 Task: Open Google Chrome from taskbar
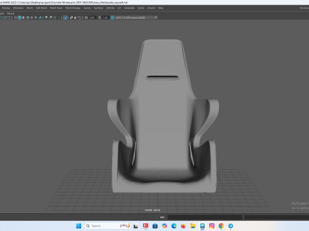(x=221, y=226)
